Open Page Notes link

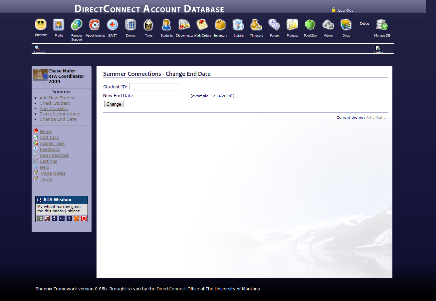pyautogui.click(x=53, y=173)
